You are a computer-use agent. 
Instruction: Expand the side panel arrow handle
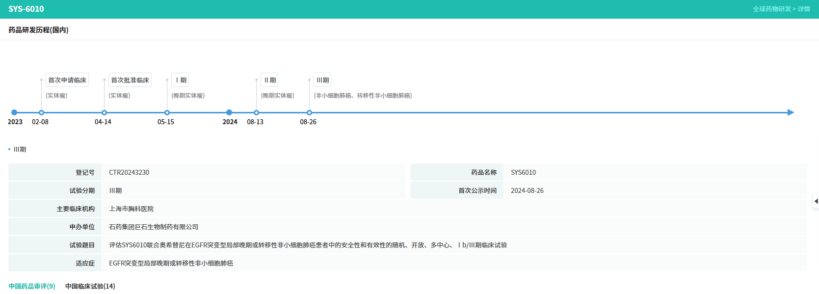816,201
